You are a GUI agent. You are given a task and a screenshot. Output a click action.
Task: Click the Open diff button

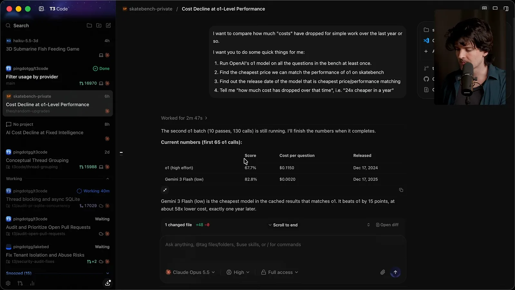[x=387, y=225]
